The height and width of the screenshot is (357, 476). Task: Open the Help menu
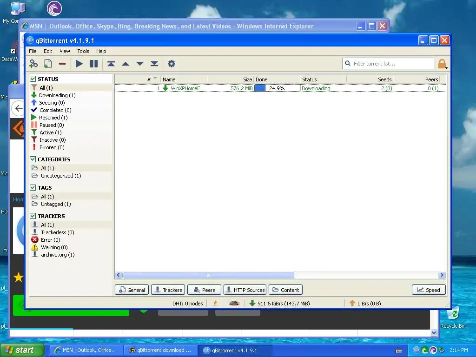[101, 51]
